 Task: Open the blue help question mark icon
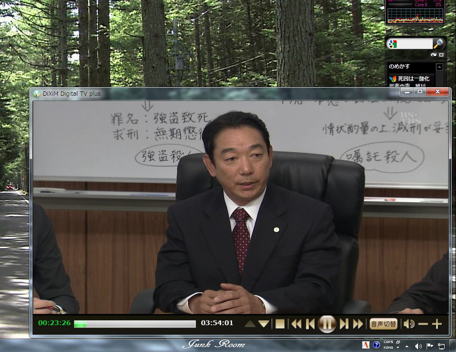click(x=376, y=345)
